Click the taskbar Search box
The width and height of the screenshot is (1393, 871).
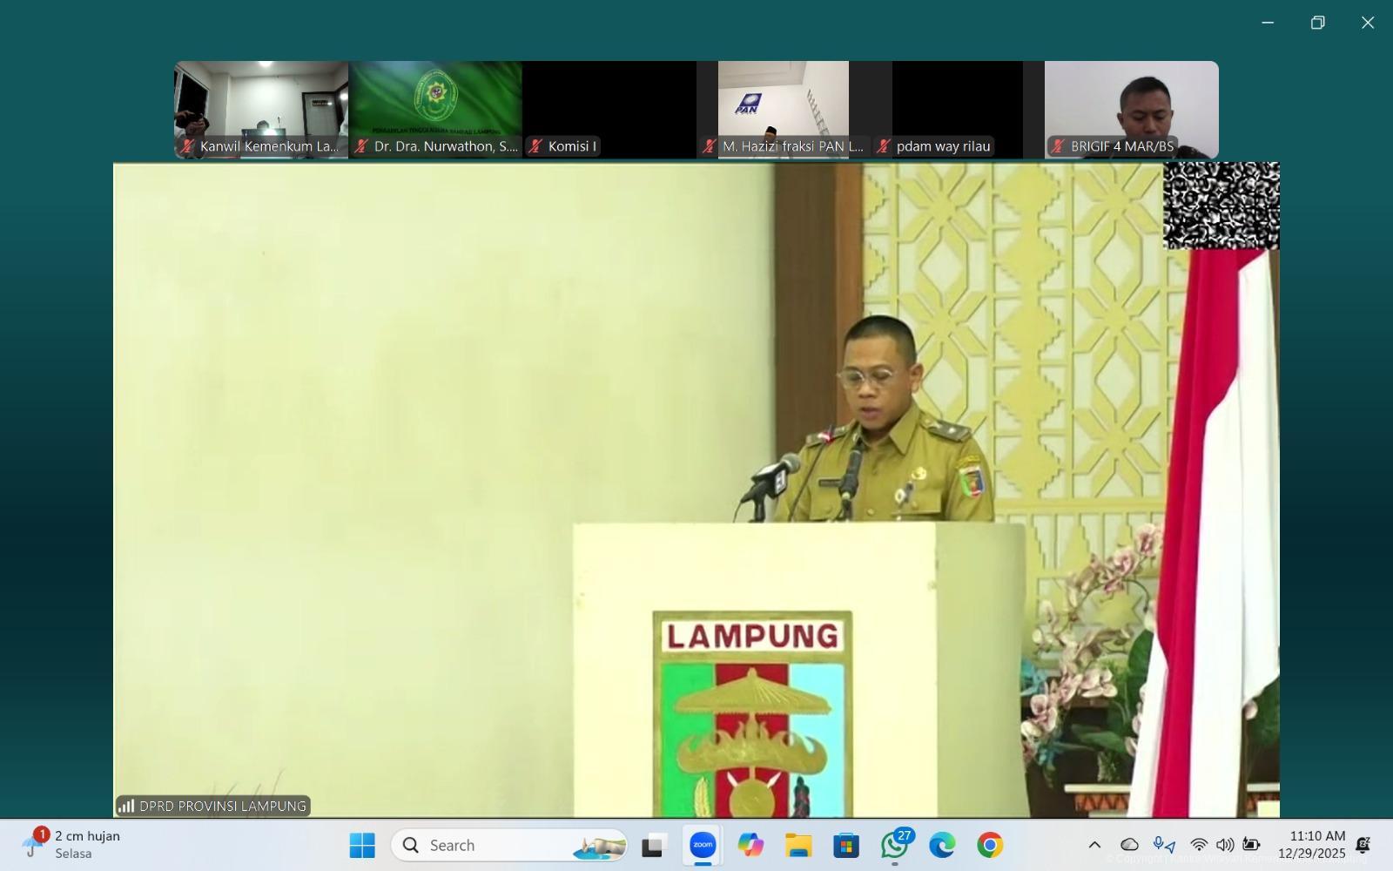click(509, 845)
